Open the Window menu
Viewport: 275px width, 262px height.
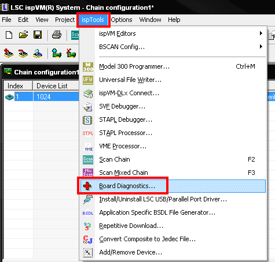[150, 20]
